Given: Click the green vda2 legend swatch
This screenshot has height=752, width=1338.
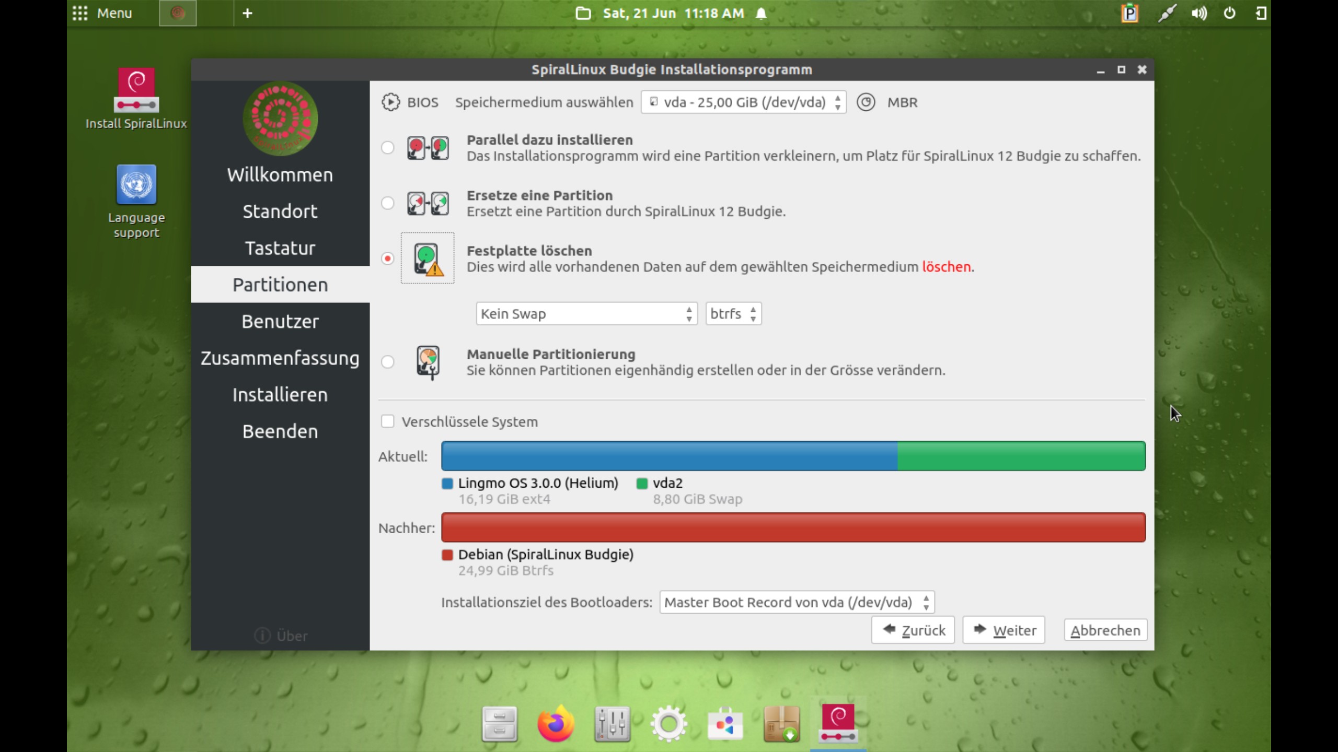Looking at the screenshot, I should tap(642, 484).
